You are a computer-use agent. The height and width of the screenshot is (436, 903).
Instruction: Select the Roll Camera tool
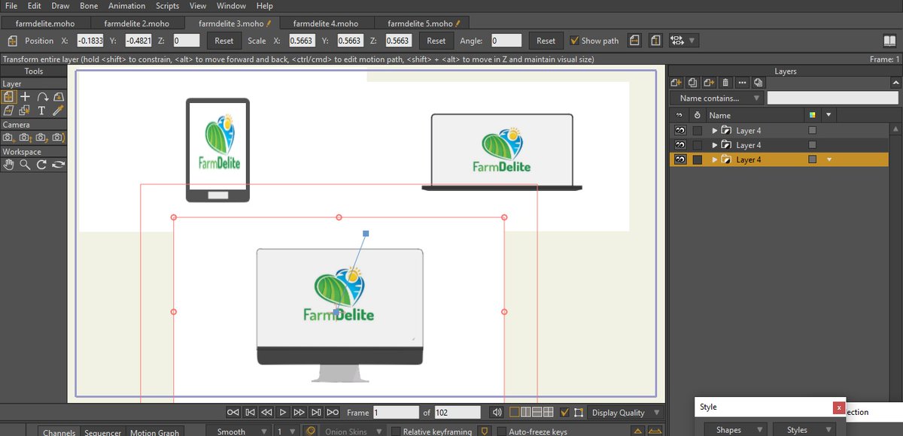(x=41, y=138)
